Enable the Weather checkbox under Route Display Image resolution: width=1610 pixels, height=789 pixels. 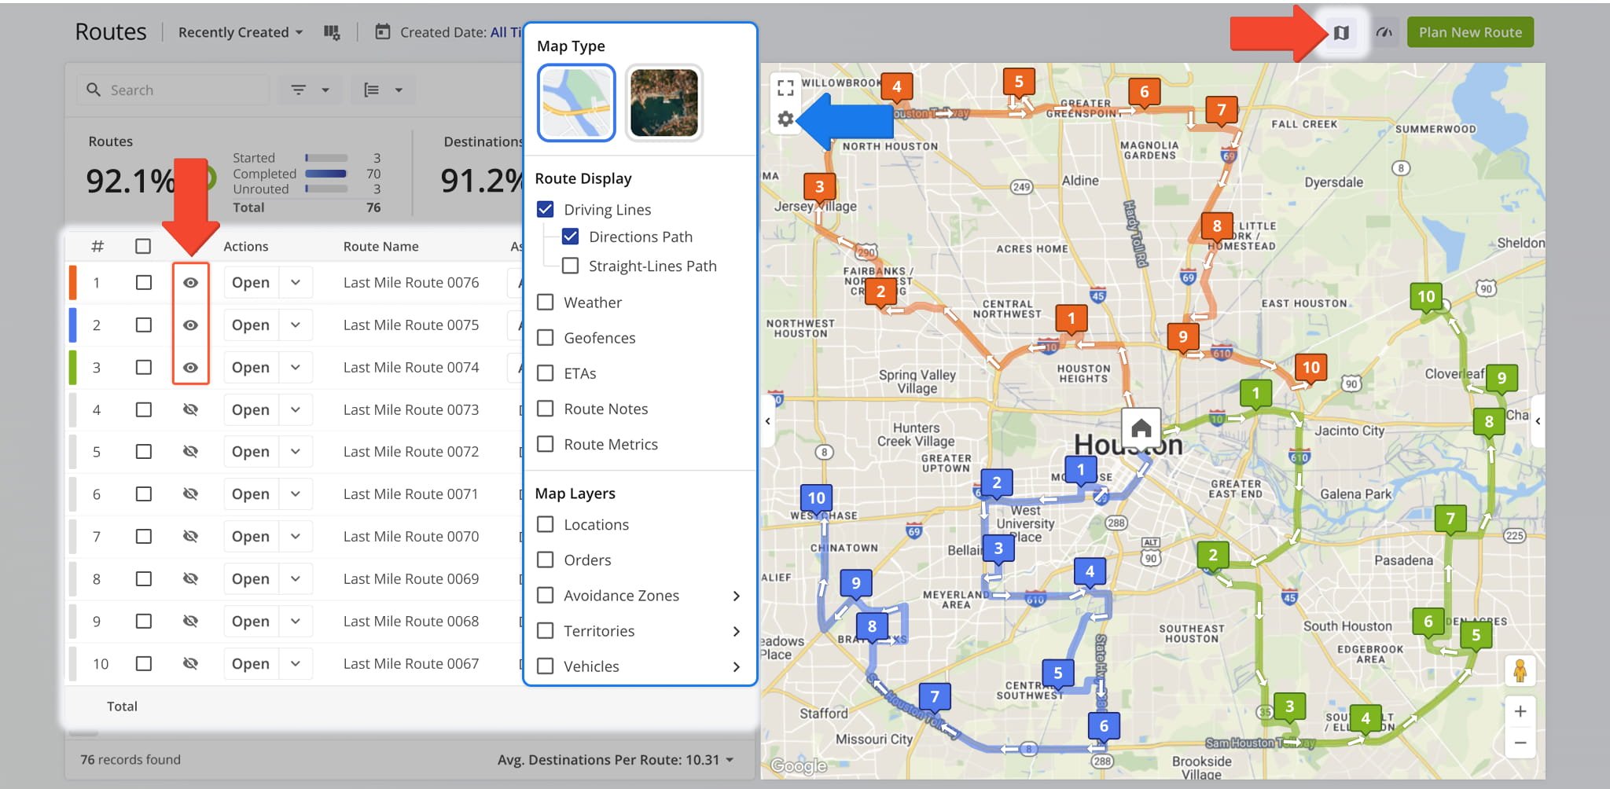(547, 302)
